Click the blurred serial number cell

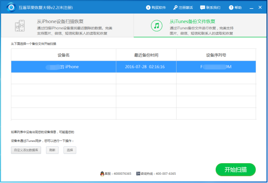tap(216, 67)
